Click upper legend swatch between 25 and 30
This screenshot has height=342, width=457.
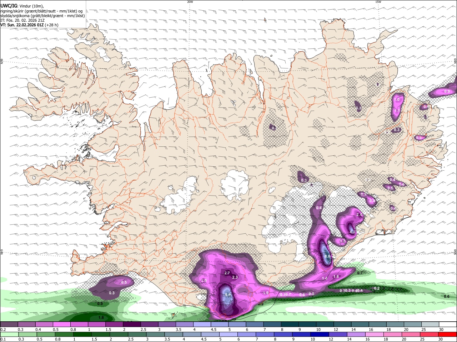[x=431, y=325]
